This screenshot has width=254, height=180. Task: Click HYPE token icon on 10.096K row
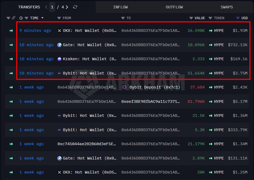(211, 45)
